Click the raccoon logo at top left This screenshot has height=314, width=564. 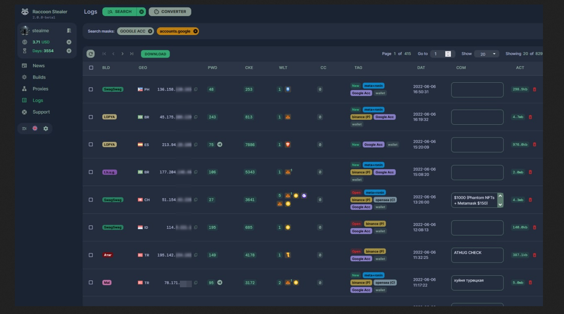pos(25,12)
